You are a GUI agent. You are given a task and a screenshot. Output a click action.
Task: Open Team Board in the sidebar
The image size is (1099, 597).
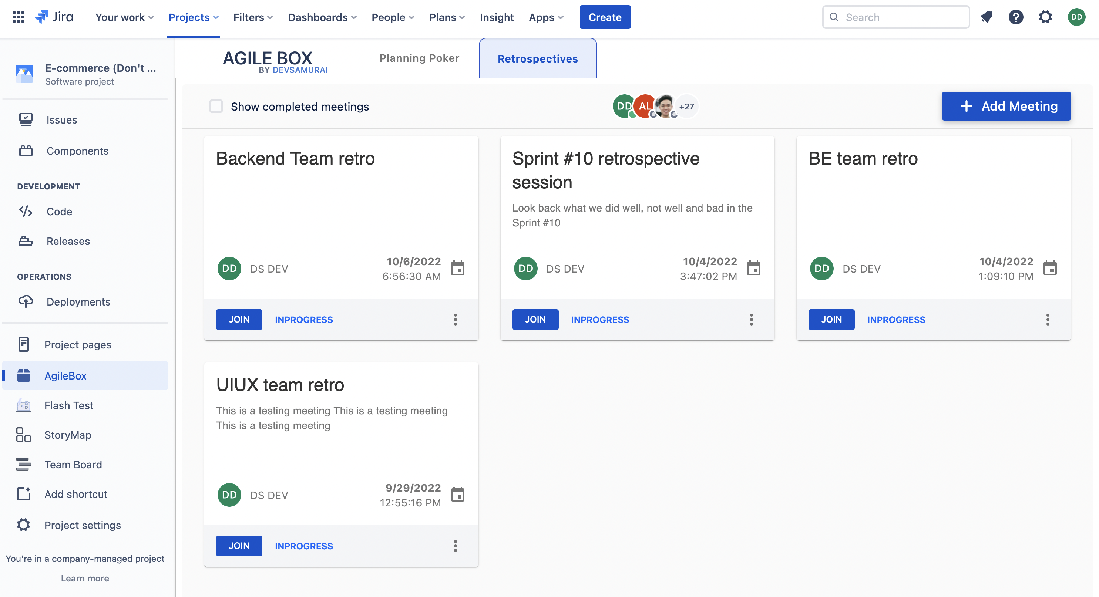point(85,464)
